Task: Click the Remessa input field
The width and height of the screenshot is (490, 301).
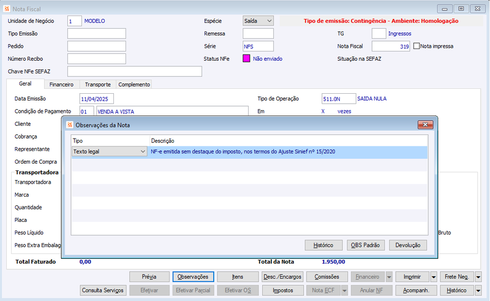Action: coord(258,34)
